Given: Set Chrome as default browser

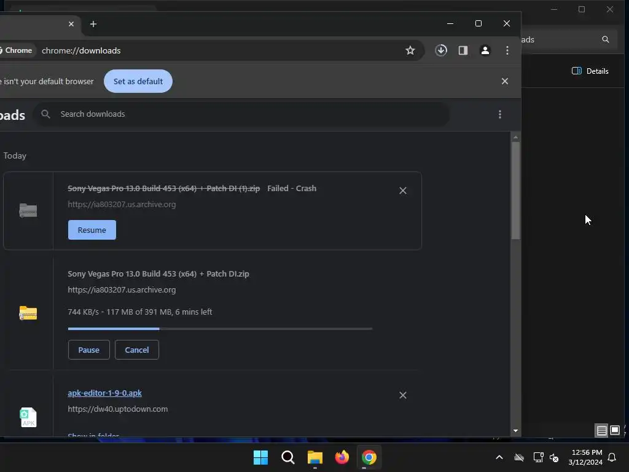Looking at the screenshot, I should (138, 81).
